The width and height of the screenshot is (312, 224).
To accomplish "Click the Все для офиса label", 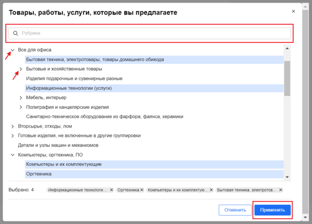I will (35, 50).
